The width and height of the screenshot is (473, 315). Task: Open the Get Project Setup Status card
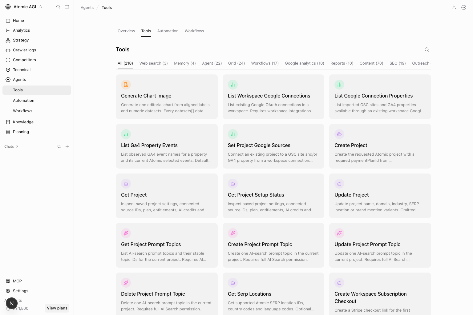tap(273, 196)
